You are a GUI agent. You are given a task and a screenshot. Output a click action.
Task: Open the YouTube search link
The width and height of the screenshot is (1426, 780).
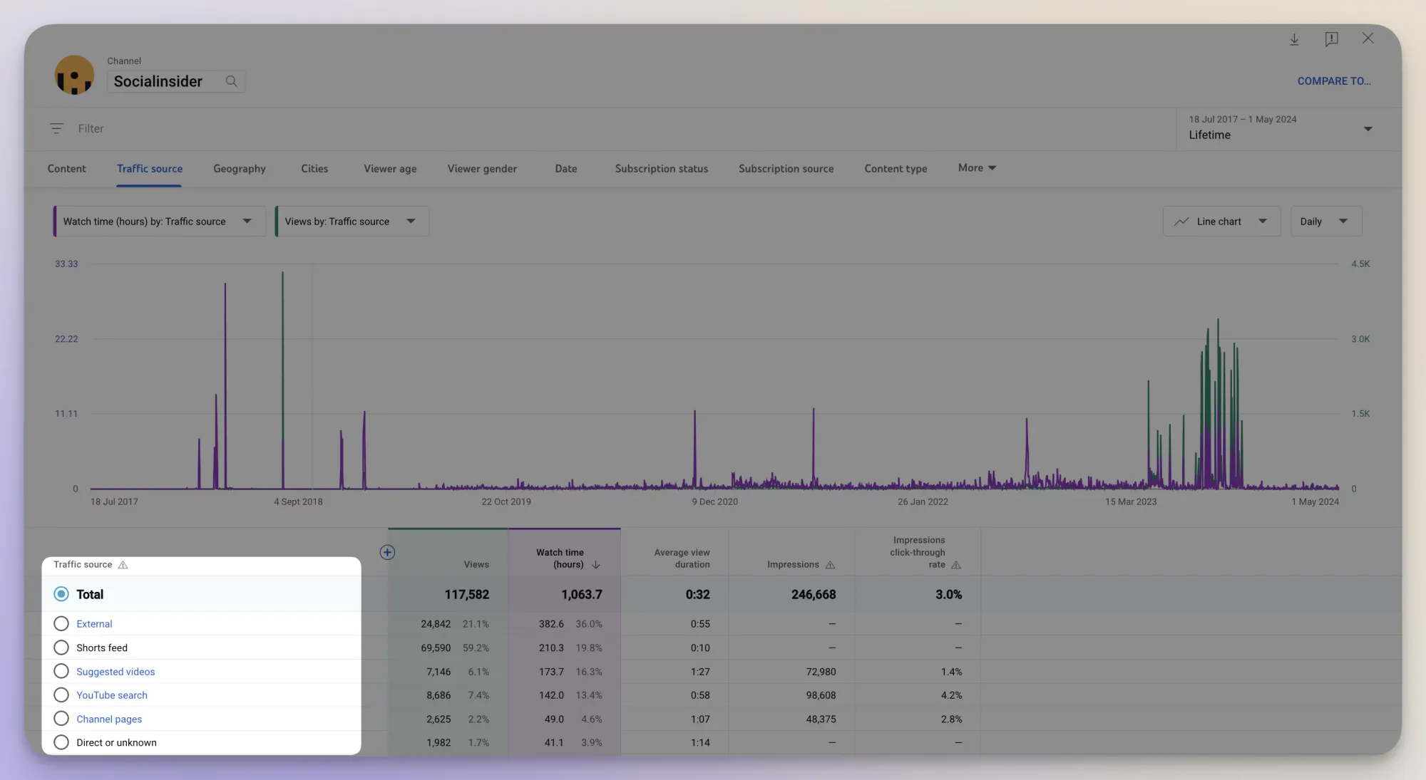click(112, 695)
